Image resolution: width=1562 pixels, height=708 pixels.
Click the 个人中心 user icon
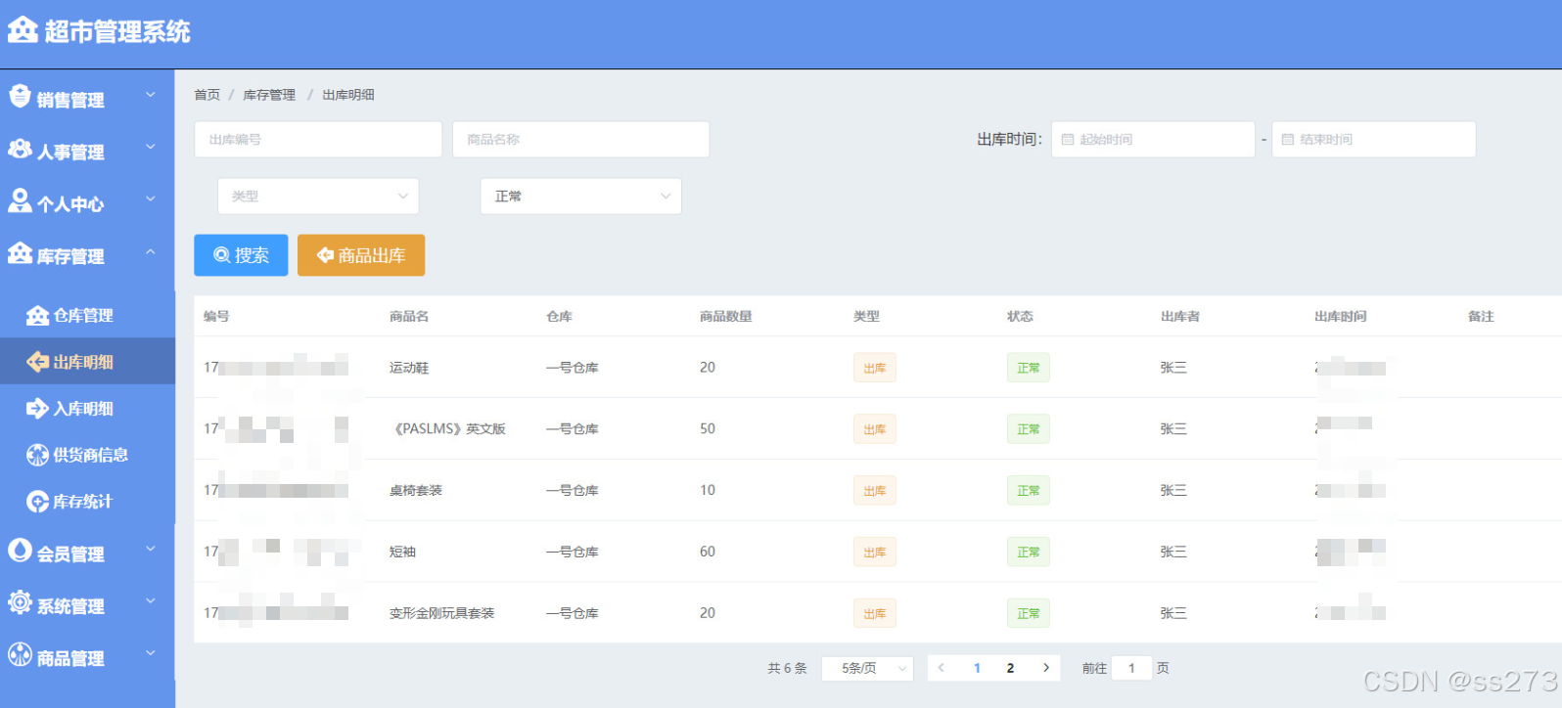tap(20, 200)
